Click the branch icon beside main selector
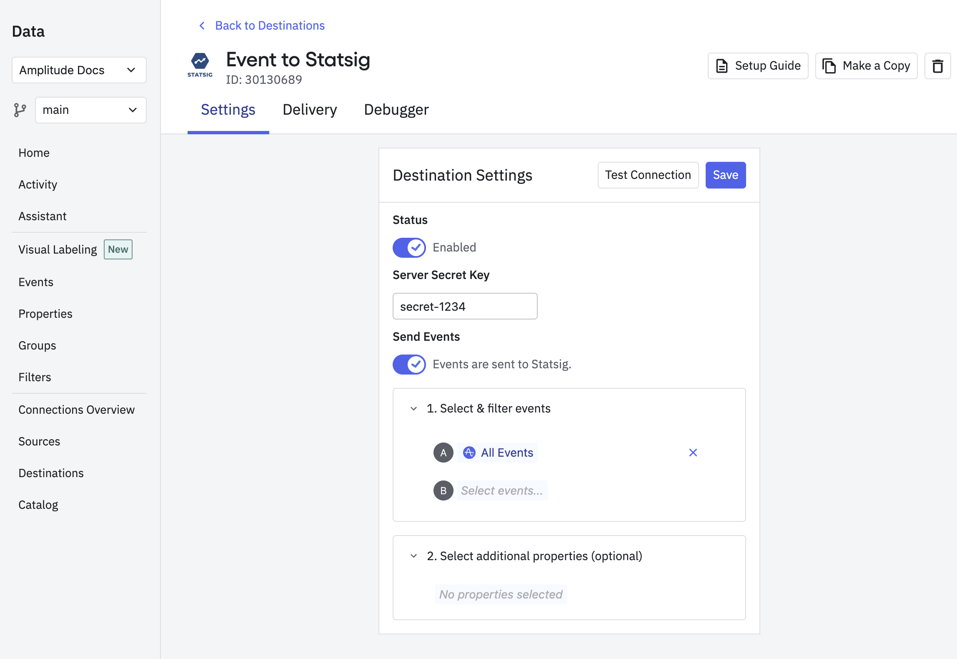The height and width of the screenshot is (659, 957). coord(20,110)
